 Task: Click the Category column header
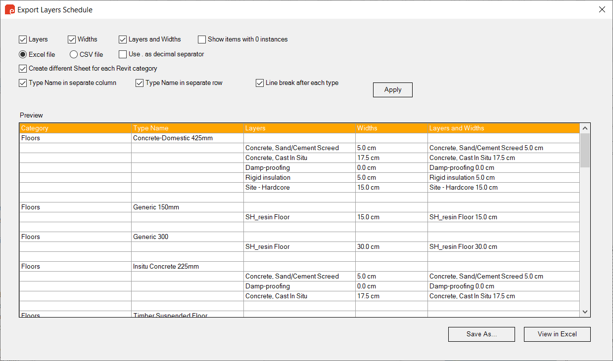(x=75, y=128)
